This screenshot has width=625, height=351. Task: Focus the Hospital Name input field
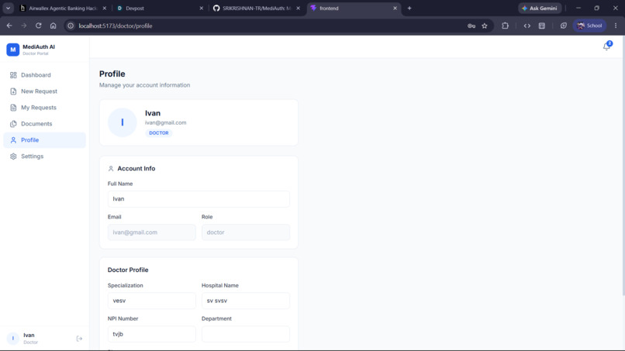[246, 301]
